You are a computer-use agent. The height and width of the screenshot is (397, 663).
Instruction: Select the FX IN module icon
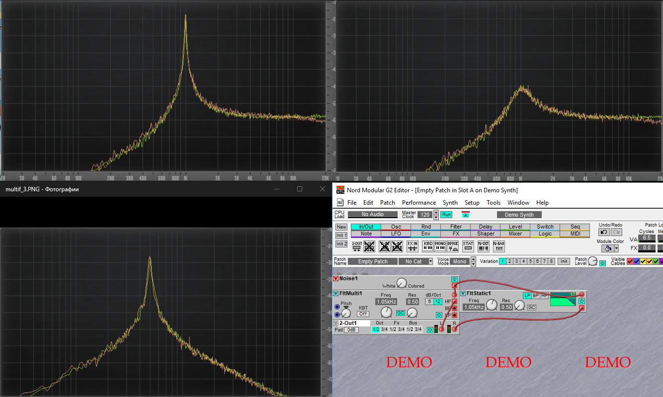pos(413,246)
